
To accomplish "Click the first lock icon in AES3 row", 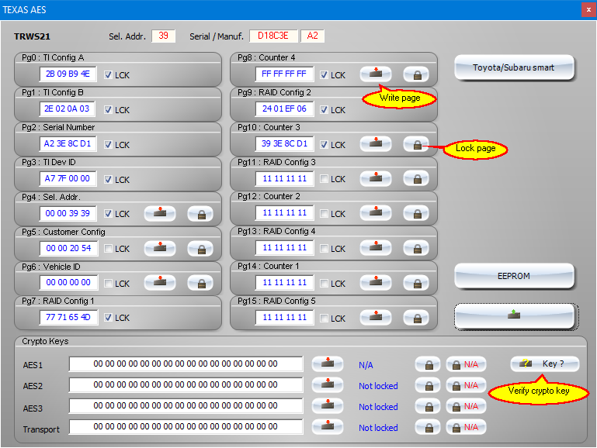I will pos(428,406).
